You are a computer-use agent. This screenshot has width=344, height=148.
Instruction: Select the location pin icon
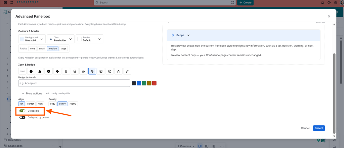[92, 71]
